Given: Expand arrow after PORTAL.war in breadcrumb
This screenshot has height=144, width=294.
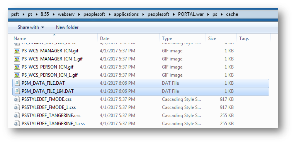Looking at the screenshot, I should pos(208,14).
